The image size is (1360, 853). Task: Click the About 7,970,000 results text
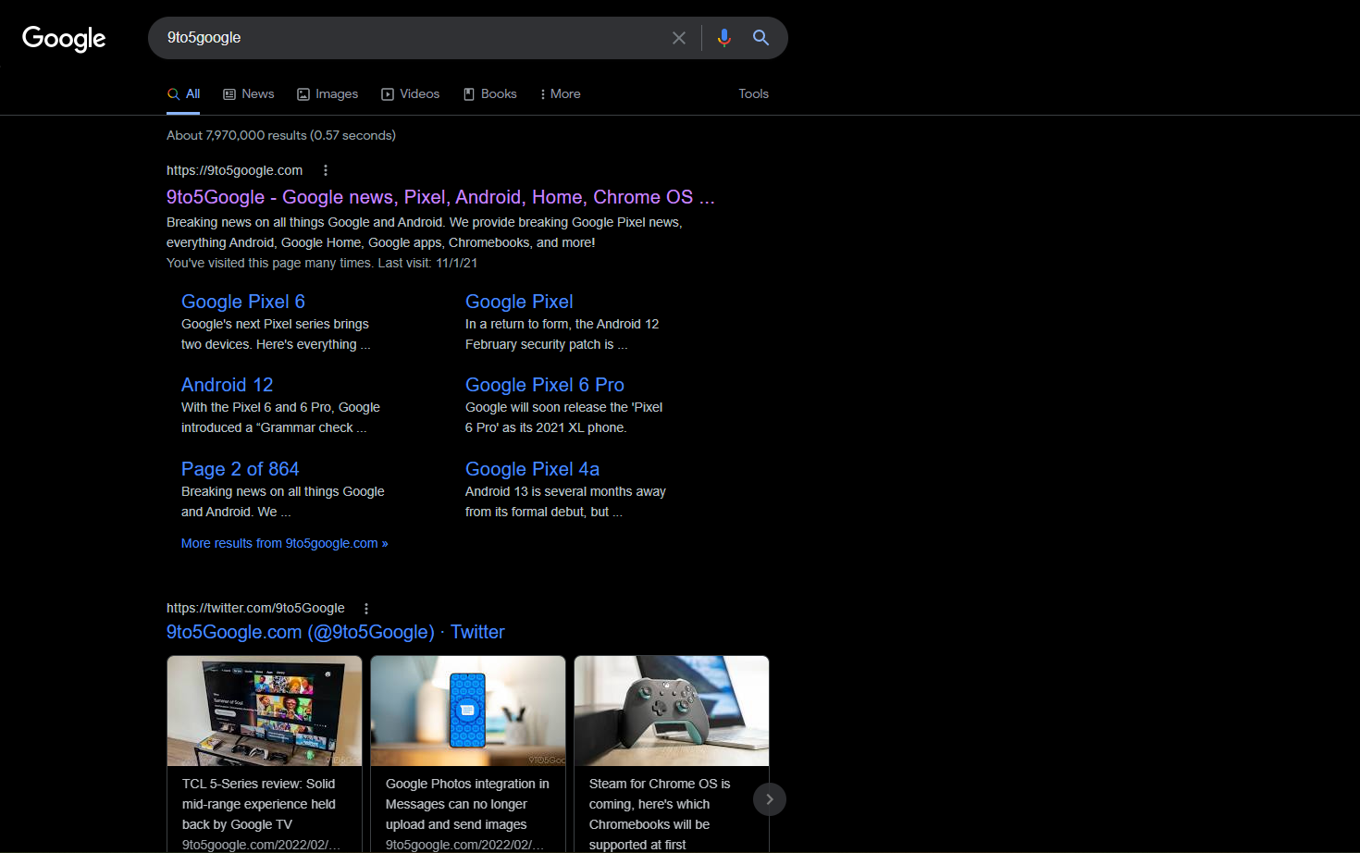point(281,135)
